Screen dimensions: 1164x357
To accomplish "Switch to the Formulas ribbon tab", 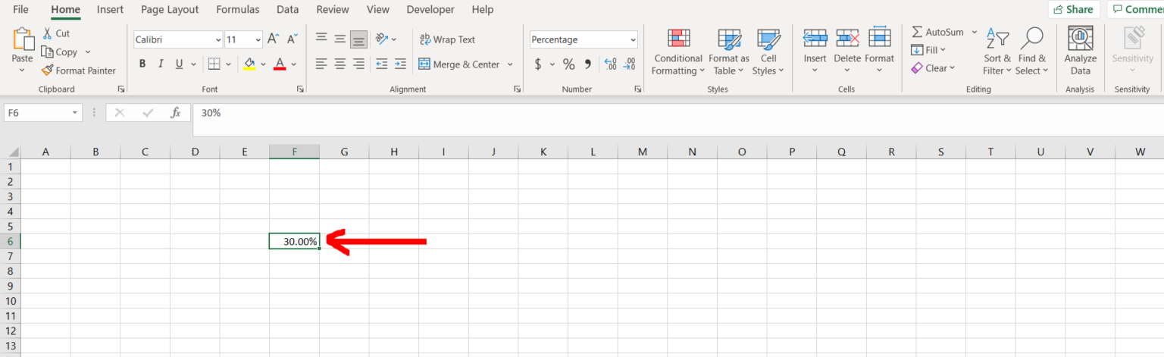I will [x=237, y=10].
